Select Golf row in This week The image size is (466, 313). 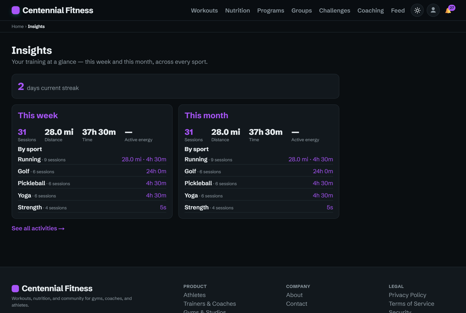pyautogui.click(x=92, y=171)
